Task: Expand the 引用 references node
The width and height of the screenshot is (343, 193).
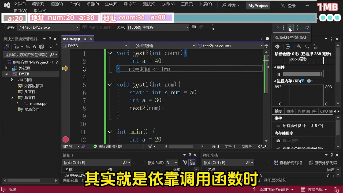Action: [x=12, y=80]
